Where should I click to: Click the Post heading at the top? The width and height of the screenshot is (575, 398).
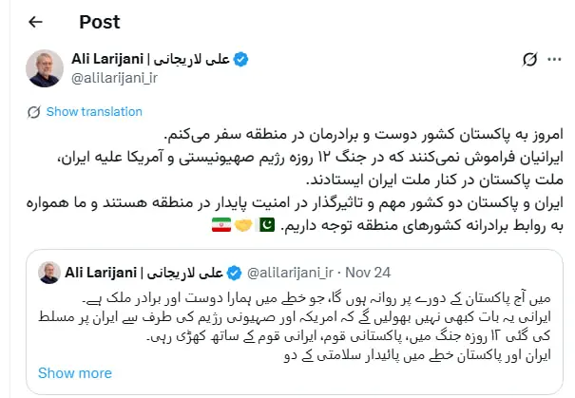click(x=100, y=21)
